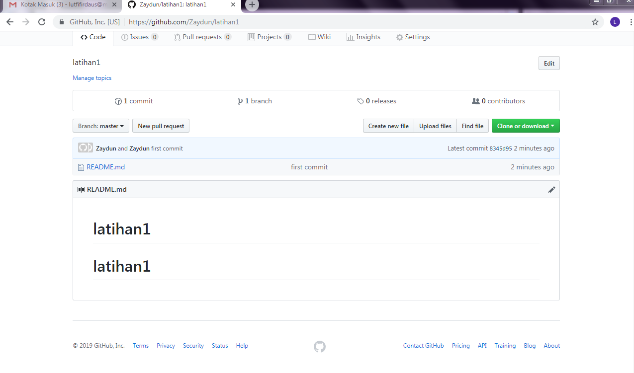Open a new browser tab with plus
Viewport: 634px width, 373px height.
pos(252,5)
